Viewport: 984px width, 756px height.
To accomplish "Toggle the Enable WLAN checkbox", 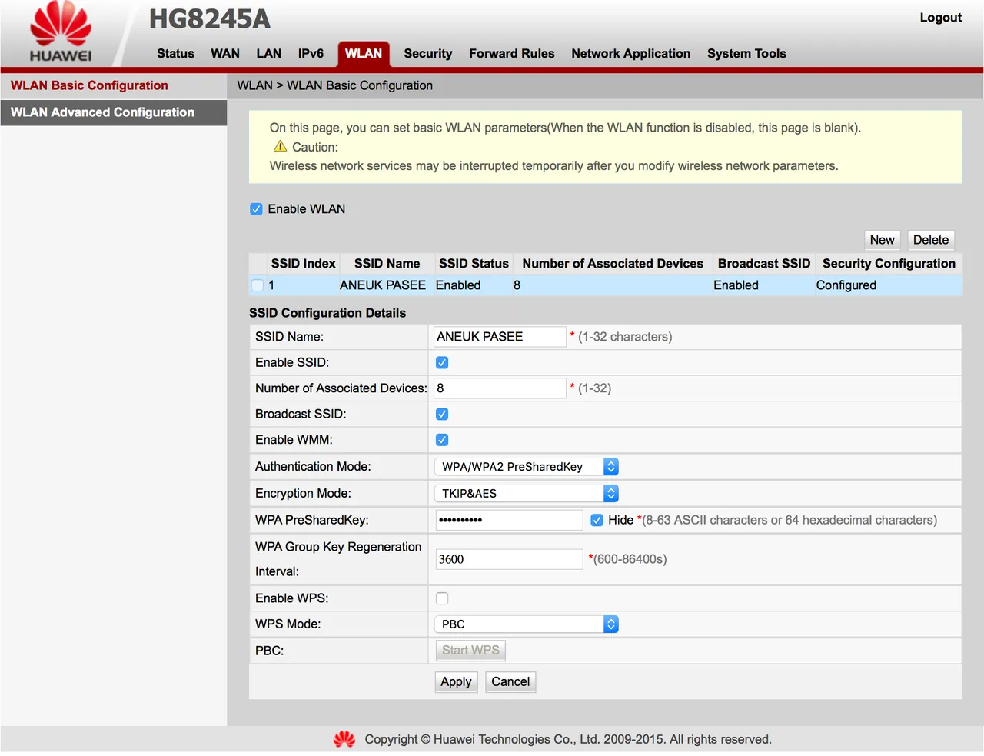I will point(257,209).
